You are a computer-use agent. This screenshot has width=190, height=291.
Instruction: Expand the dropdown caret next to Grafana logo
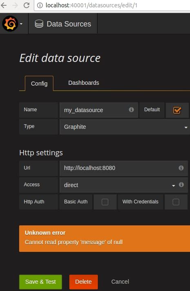tap(21, 24)
